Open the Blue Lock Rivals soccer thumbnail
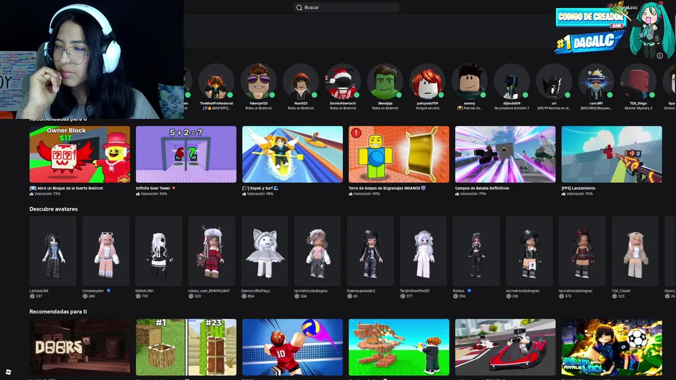 click(x=612, y=347)
